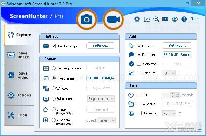Click the Window capture icon

[46, 88]
